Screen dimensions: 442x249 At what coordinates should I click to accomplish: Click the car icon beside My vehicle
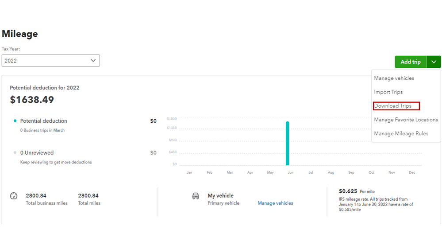(x=196, y=196)
